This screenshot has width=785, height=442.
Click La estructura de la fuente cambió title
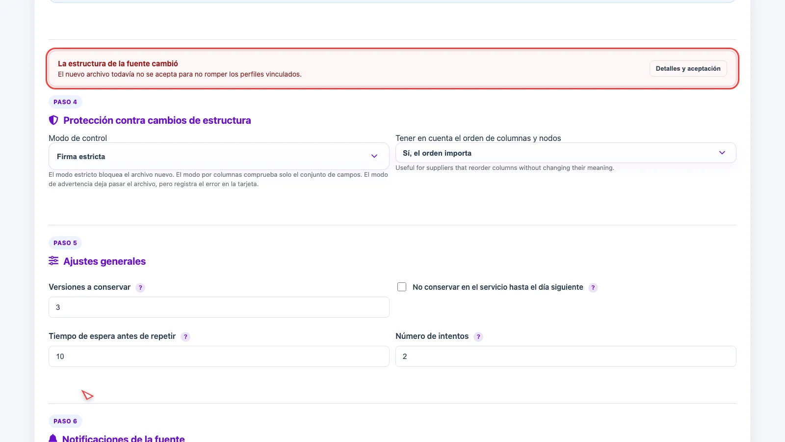point(118,63)
